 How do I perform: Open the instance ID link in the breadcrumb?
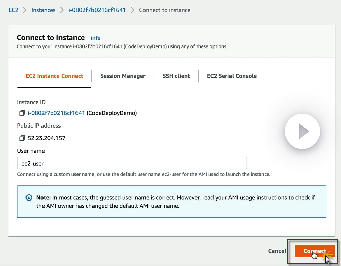[97, 10]
